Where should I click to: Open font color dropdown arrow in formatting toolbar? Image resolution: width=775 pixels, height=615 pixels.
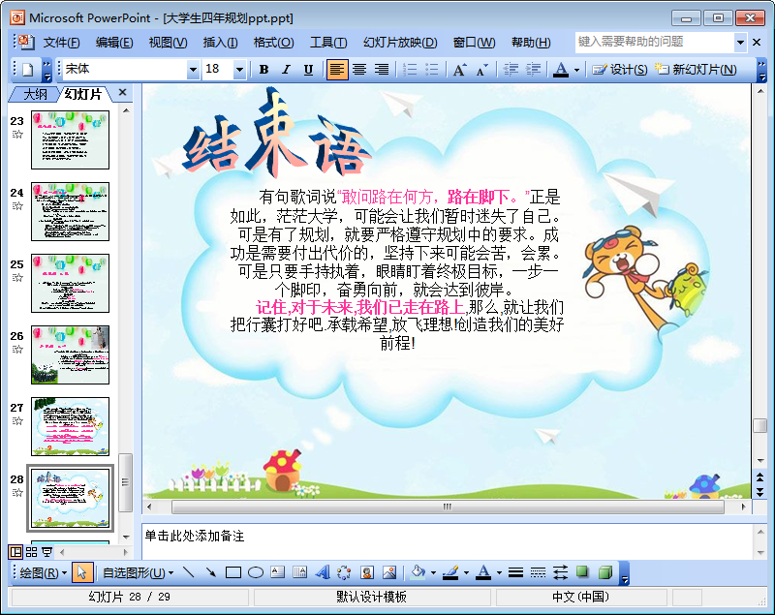(x=576, y=70)
